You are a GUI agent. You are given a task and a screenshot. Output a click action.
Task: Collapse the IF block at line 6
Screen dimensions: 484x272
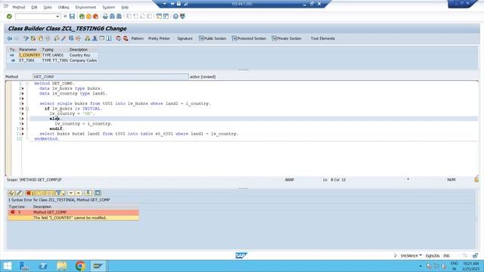(27, 109)
